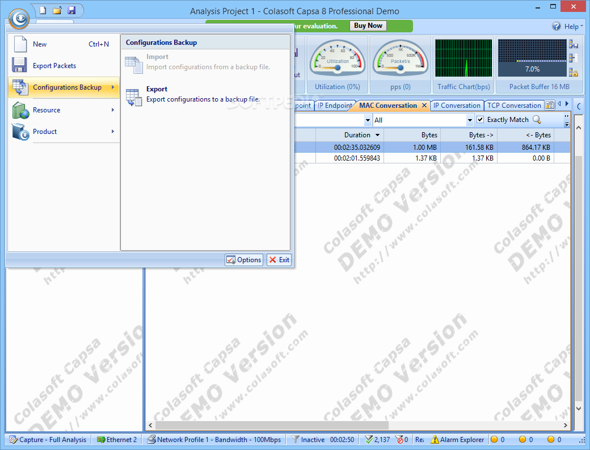590x450 pixels.
Task: Expand the toolbar overflow chevron
Action: [567, 120]
